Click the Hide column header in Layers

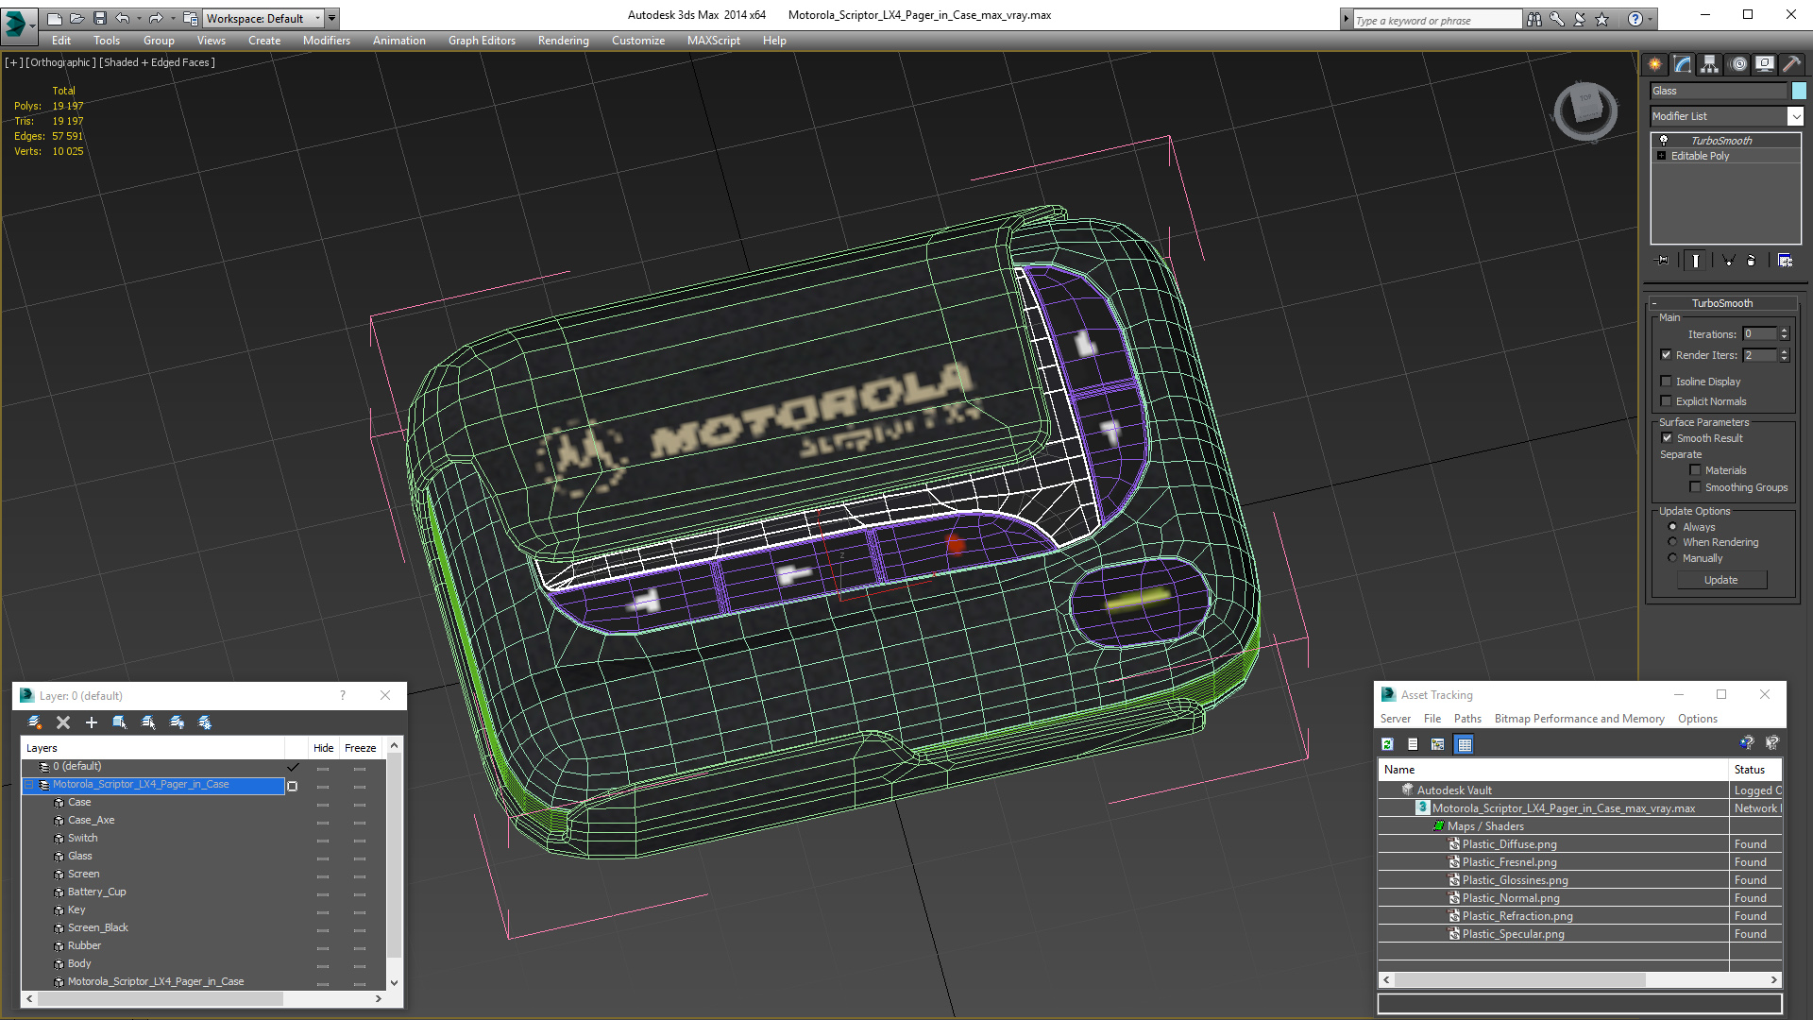coord(323,748)
